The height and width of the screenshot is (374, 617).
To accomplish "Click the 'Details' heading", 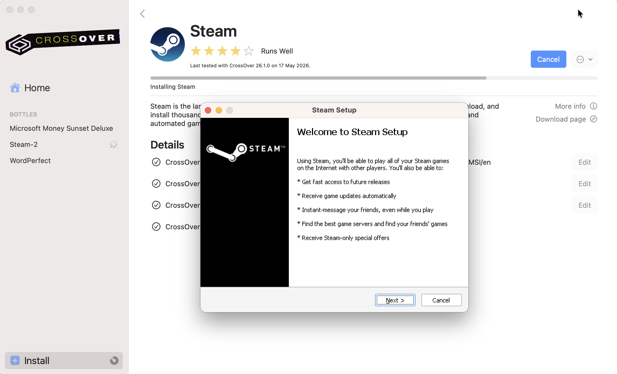I will click(167, 145).
